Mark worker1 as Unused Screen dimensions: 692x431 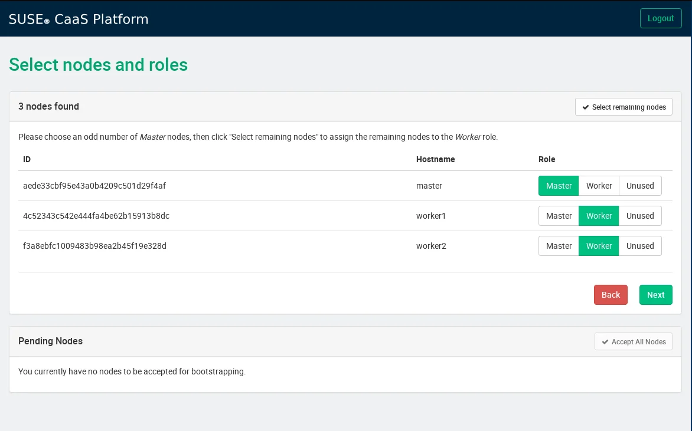tap(640, 216)
